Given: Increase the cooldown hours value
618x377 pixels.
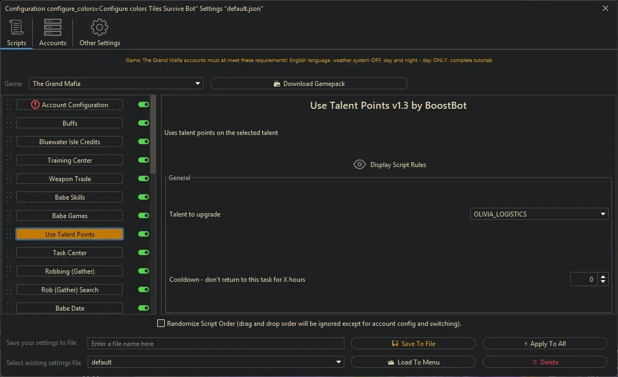Looking at the screenshot, I should tap(603, 276).
